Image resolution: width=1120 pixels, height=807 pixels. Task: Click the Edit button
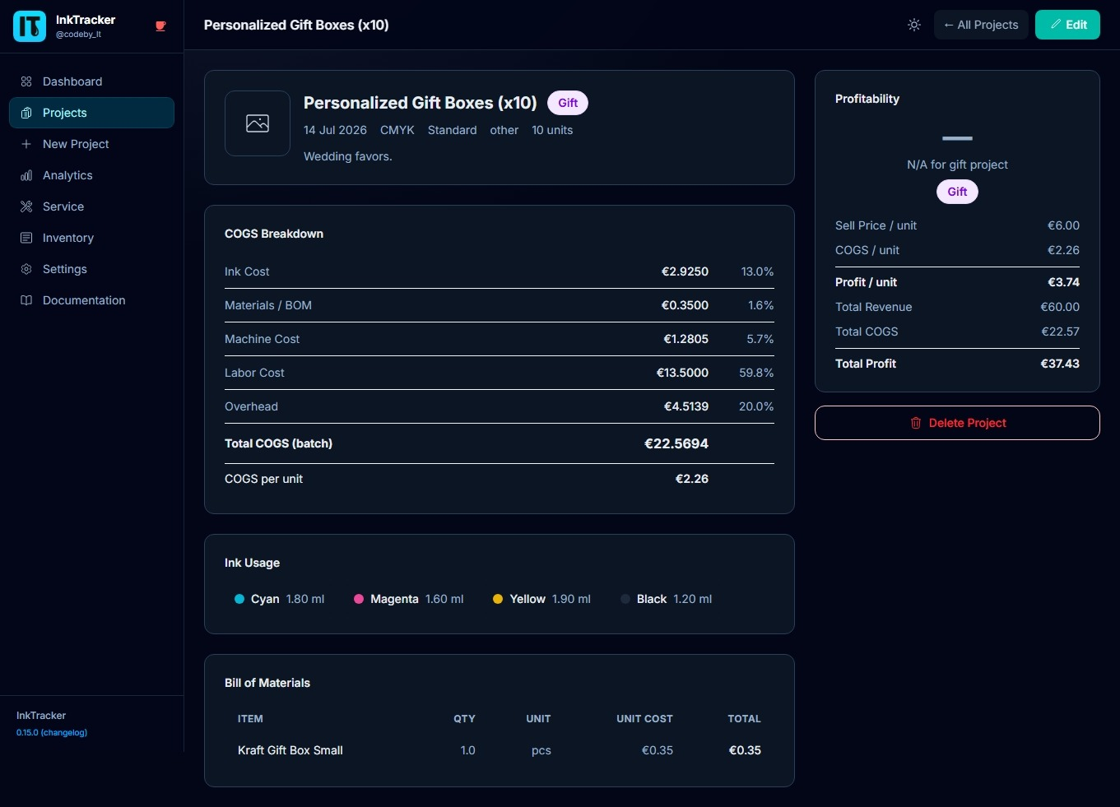[x=1067, y=25]
